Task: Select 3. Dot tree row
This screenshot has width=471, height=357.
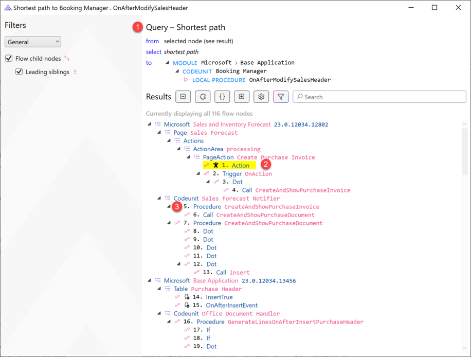Action: [x=228, y=182]
